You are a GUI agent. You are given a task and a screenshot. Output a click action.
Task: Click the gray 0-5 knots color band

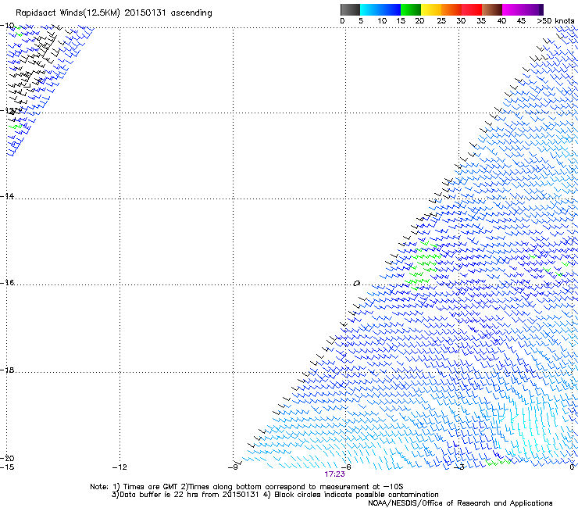point(350,9)
